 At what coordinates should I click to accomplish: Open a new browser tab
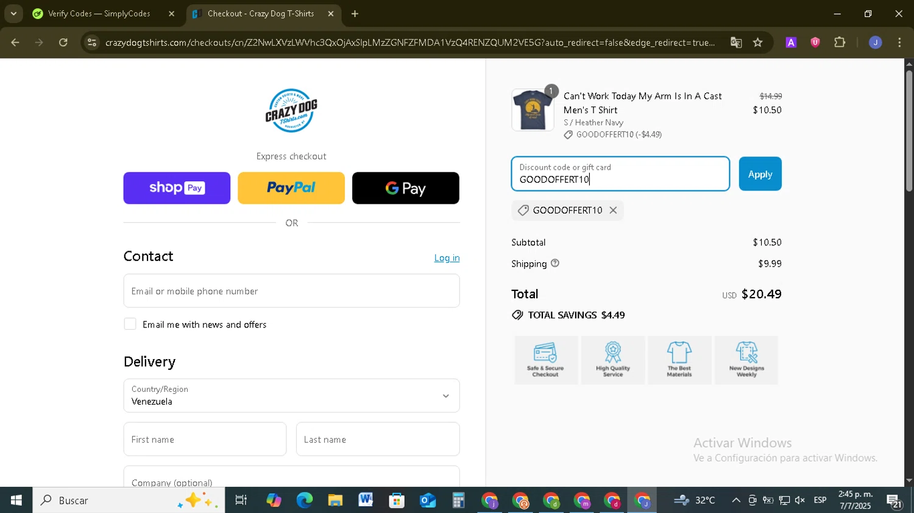pos(355,13)
